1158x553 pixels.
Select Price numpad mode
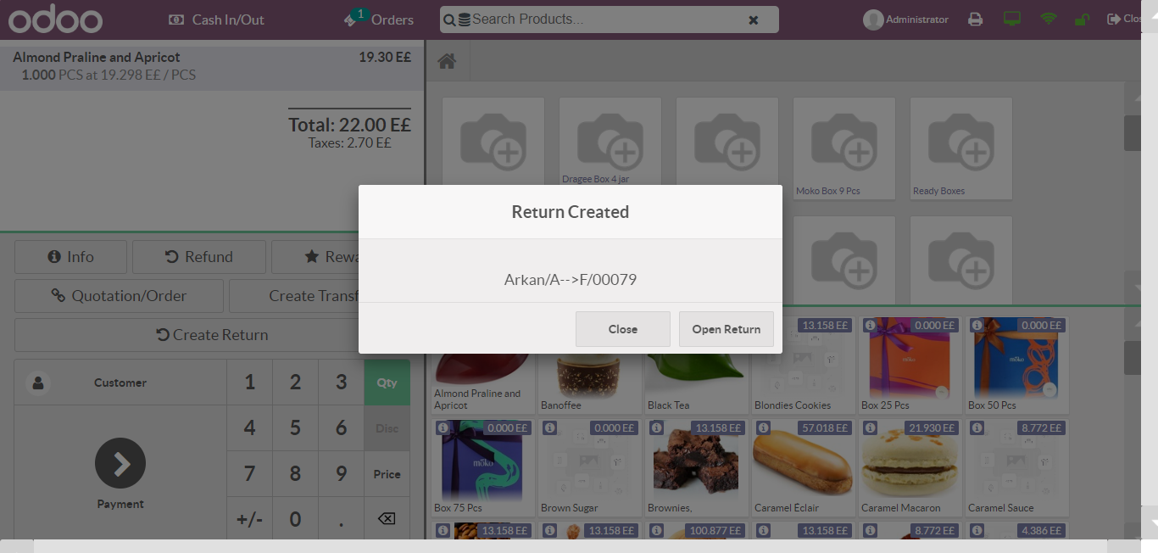point(387,474)
